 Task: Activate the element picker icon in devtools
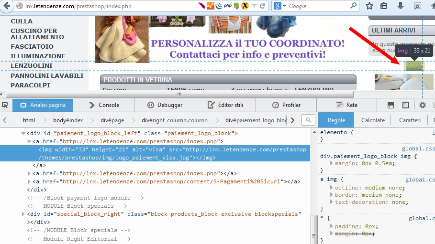click(x=5, y=105)
